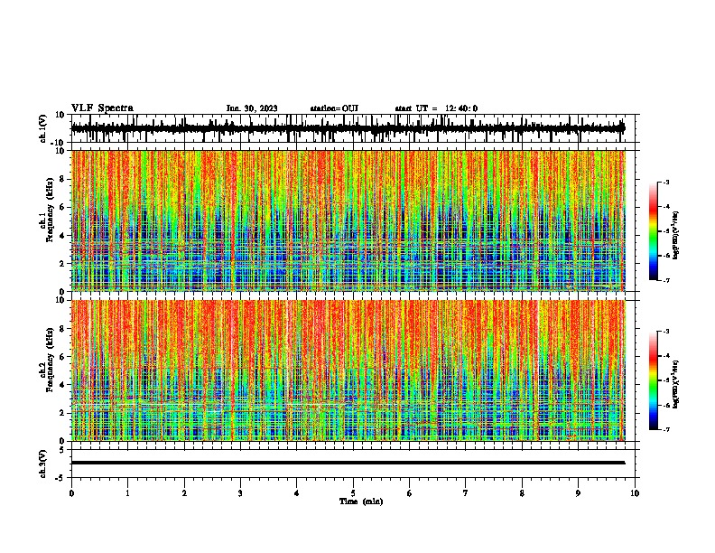Click the -7 label on ch.2 color bar

(665, 429)
